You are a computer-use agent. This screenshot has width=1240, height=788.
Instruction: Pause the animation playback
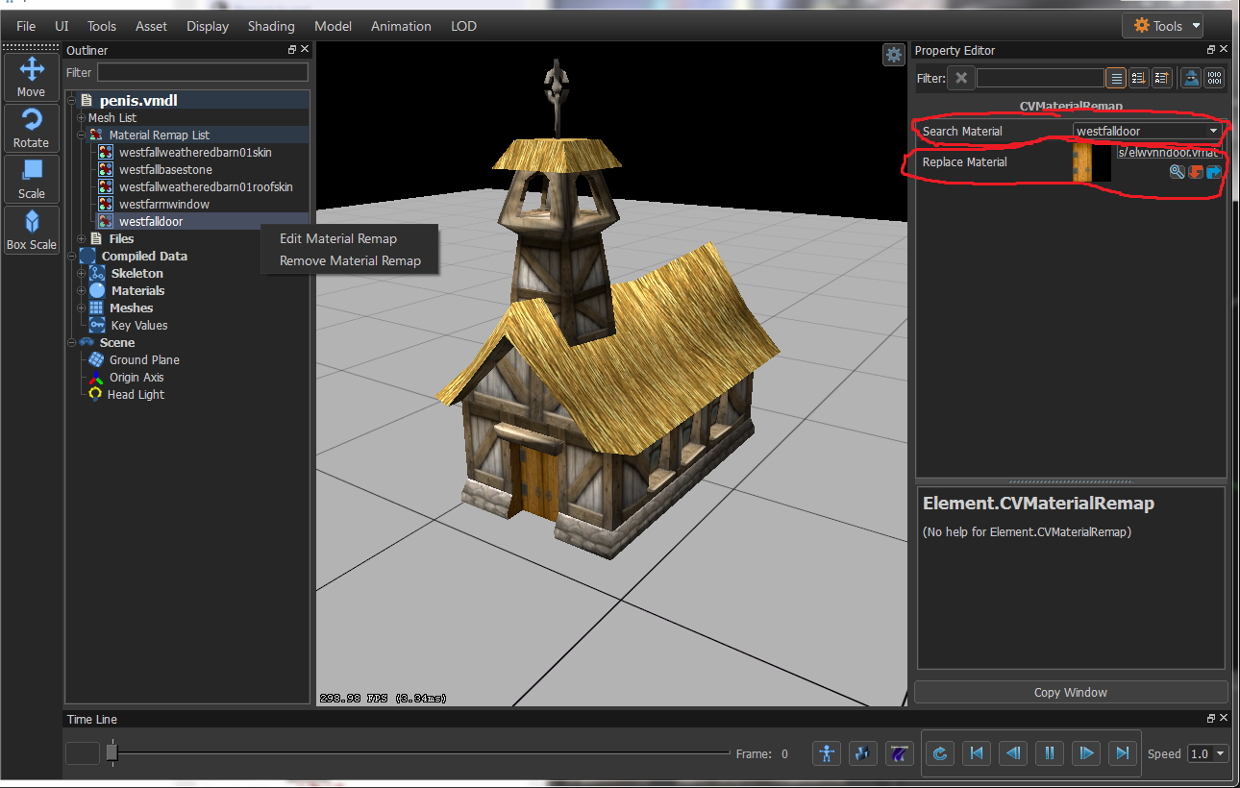[1050, 753]
